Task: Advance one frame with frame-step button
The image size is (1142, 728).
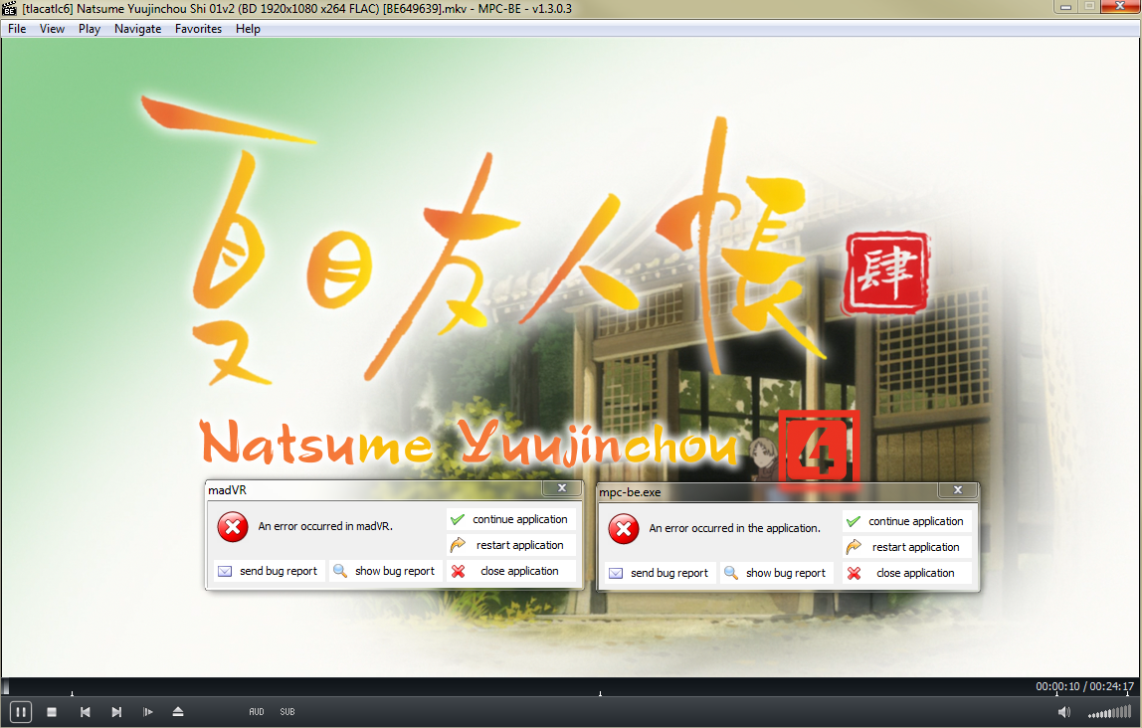Action: pyautogui.click(x=148, y=712)
